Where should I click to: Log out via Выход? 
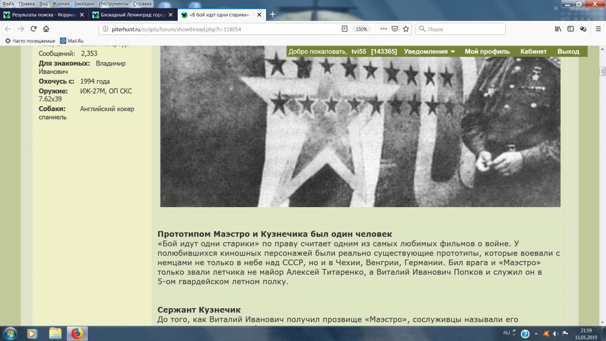pos(568,52)
